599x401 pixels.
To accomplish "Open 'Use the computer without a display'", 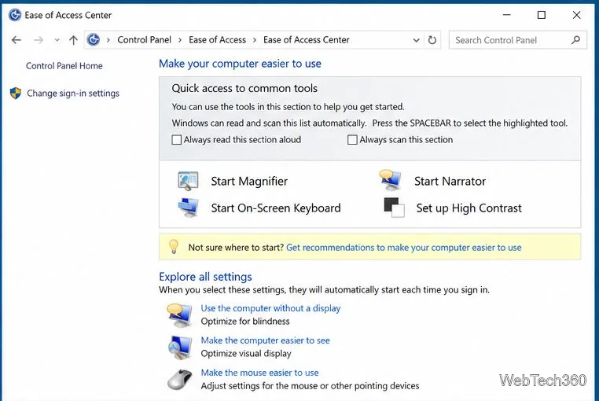I will point(270,308).
